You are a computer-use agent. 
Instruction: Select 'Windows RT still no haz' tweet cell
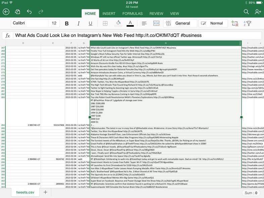[x=166, y=57]
